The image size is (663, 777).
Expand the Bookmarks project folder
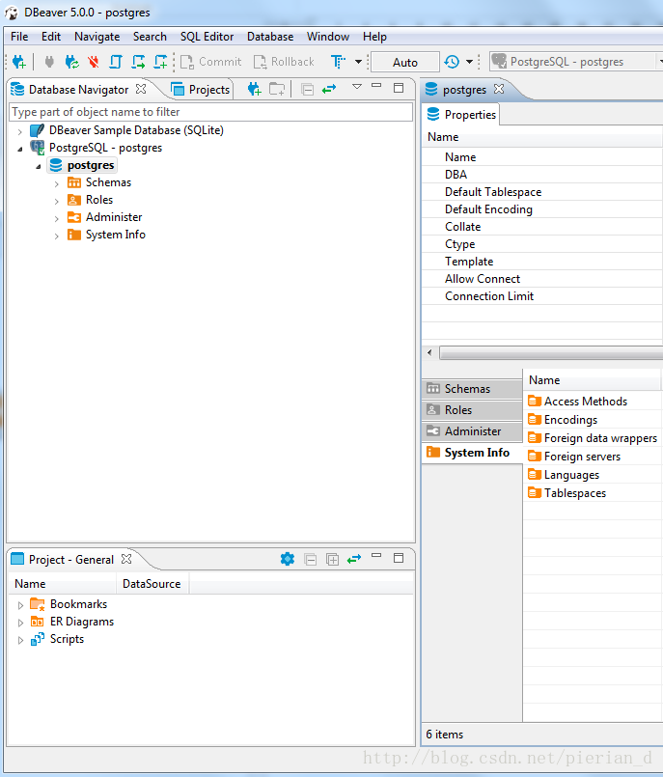coord(20,605)
